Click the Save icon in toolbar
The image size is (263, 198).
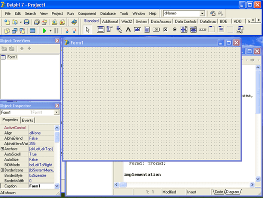(x=27, y=22)
